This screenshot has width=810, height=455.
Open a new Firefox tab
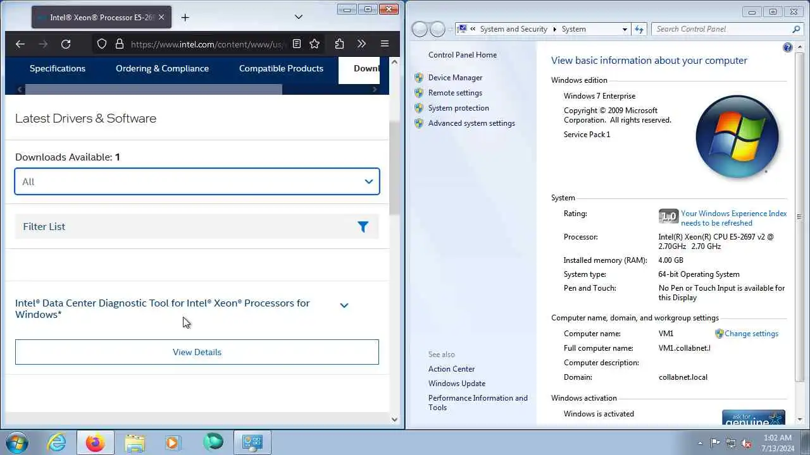(x=185, y=18)
